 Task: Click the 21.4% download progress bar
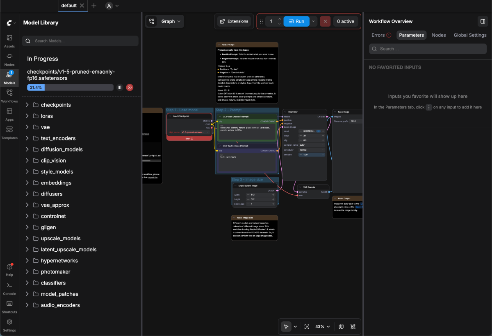pyautogui.click(x=70, y=88)
